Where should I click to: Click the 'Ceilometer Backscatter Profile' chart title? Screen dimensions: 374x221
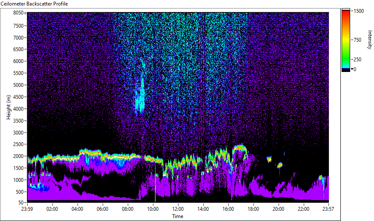pyautogui.click(x=35, y=4)
